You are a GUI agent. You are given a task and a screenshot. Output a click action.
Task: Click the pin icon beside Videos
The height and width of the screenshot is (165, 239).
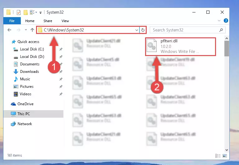click(61, 94)
